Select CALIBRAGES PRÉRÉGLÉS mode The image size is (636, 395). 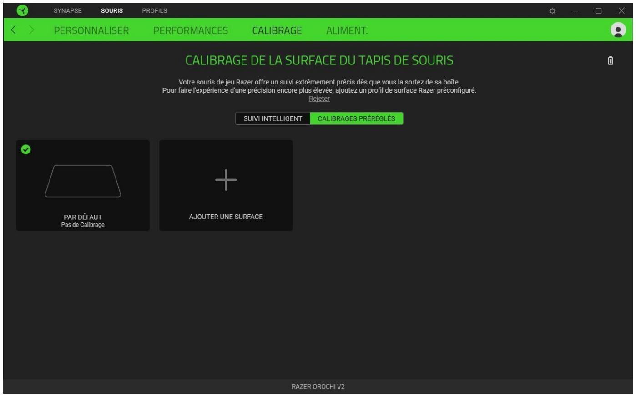pyautogui.click(x=357, y=118)
